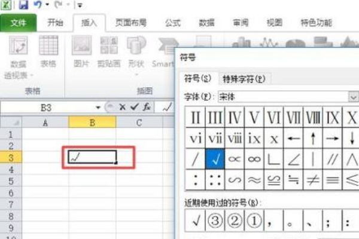The height and width of the screenshot is (239, 359).
Task: Select row 5 header
Action: coord(11,181)
